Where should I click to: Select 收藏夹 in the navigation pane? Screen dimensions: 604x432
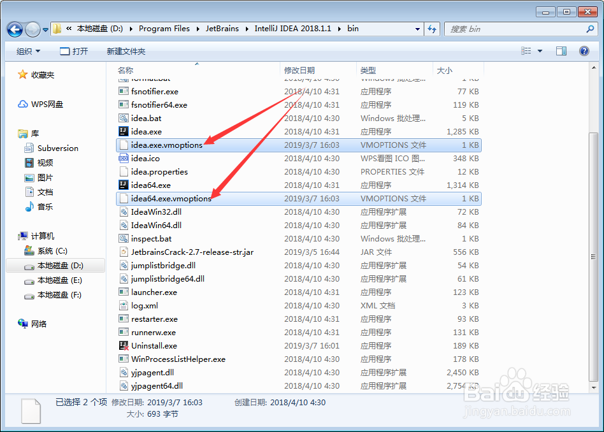(x=36, y=75)
